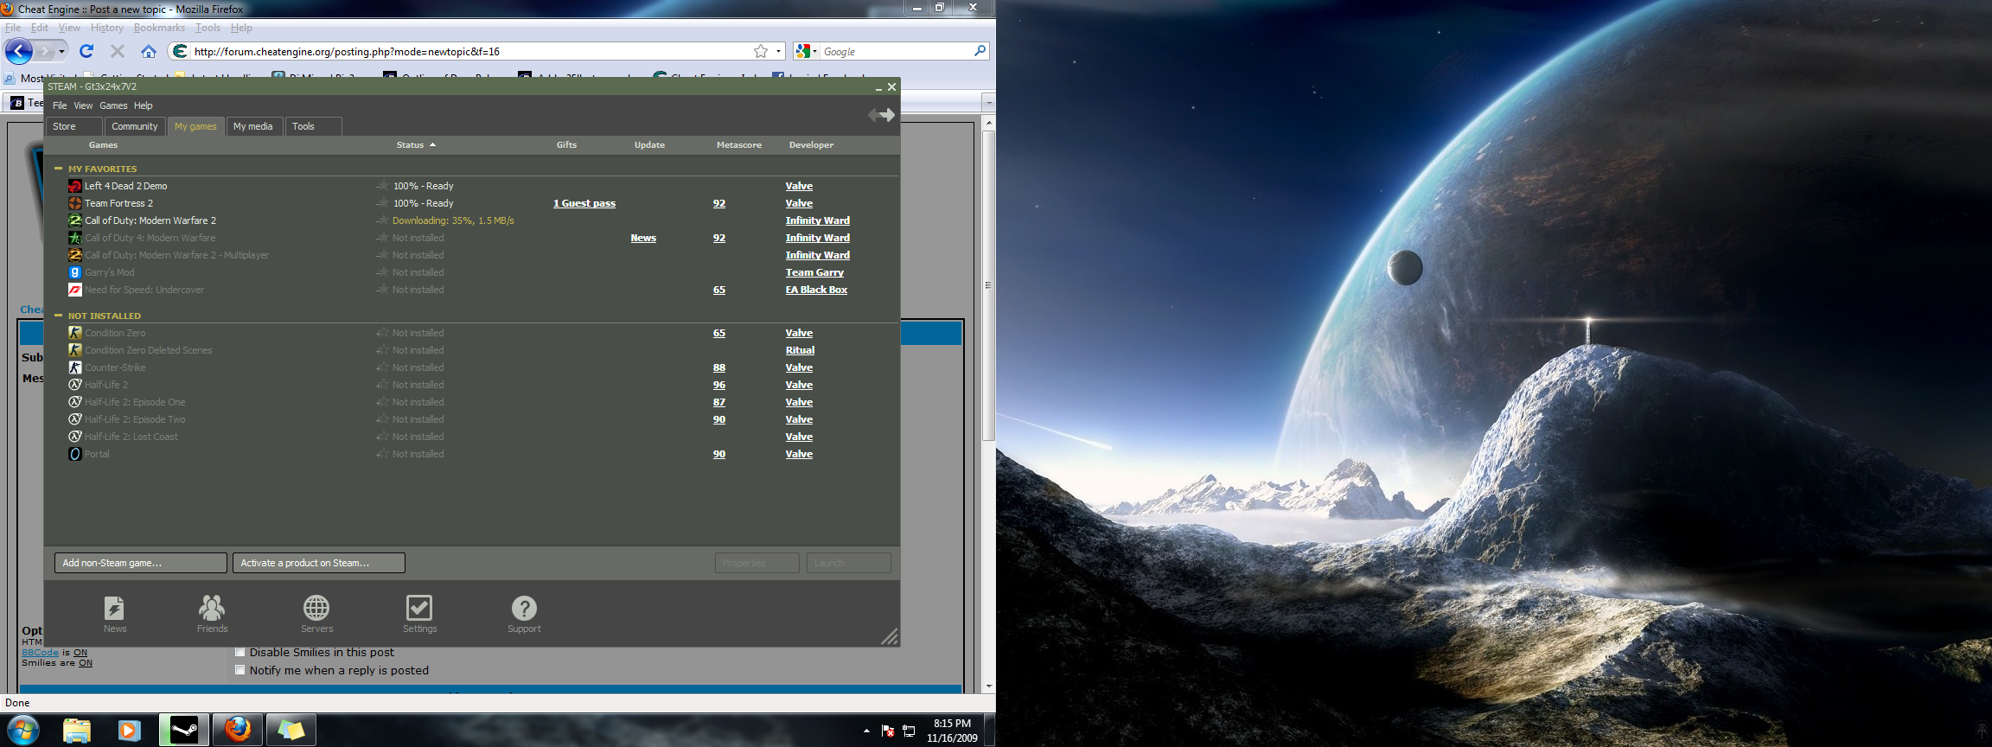Viewport: 1992px width, 747px height.
Task: Open the Servers globe icon in Steam
Action: tap(316, 608)
